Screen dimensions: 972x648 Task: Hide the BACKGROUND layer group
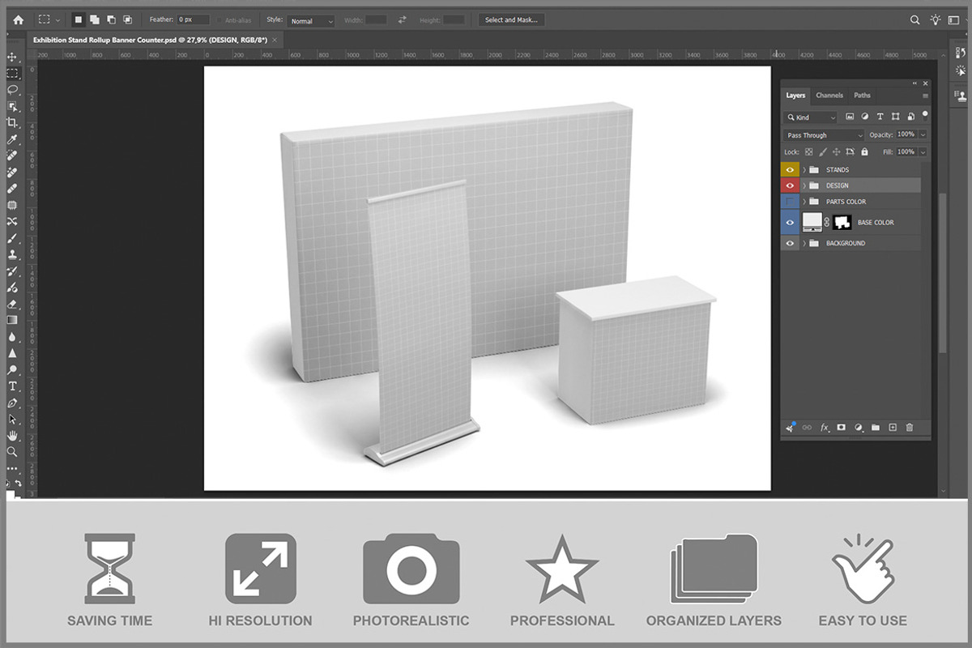(790, 243)
